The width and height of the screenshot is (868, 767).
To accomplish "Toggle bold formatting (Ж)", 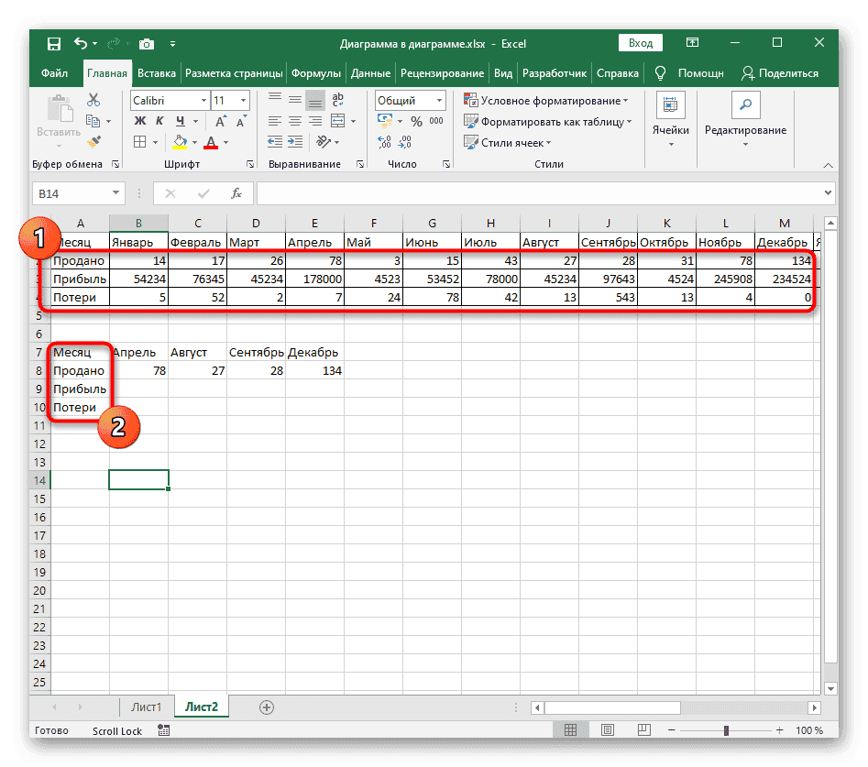I will pos(140,121).
